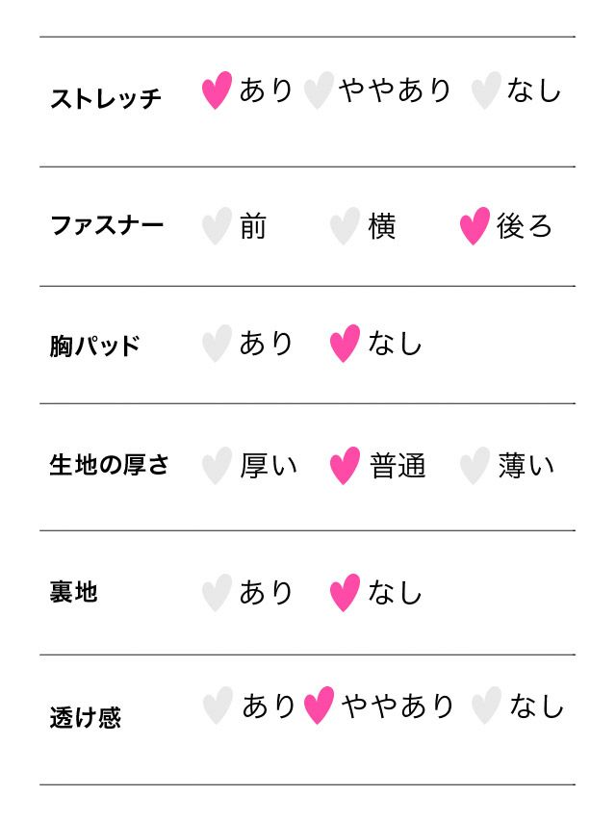The width and height of the screenshot is (616, 822).
Task: Select gray heart for 裏地 あり
Action: pos(217,593)
